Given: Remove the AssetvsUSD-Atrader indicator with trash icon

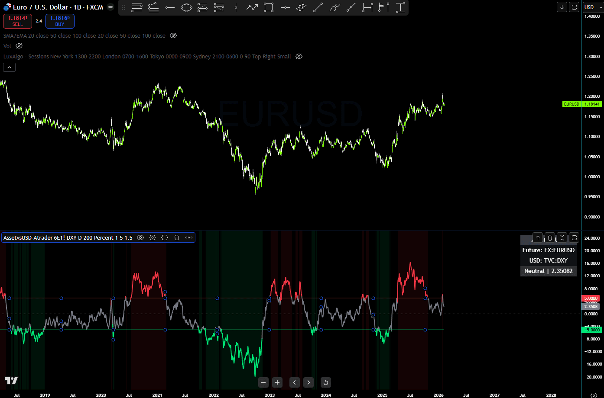Looking at the screenshot, I should pos(177,238).
